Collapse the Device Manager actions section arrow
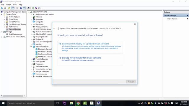 (188, 15)
